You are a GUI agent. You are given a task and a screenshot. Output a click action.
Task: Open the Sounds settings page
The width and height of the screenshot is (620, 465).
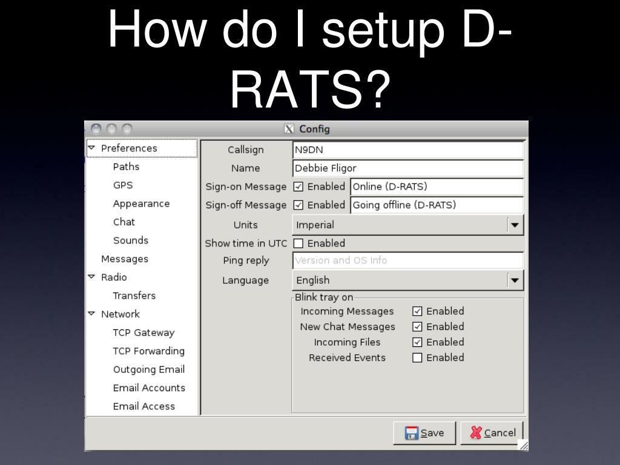(131, 240)
